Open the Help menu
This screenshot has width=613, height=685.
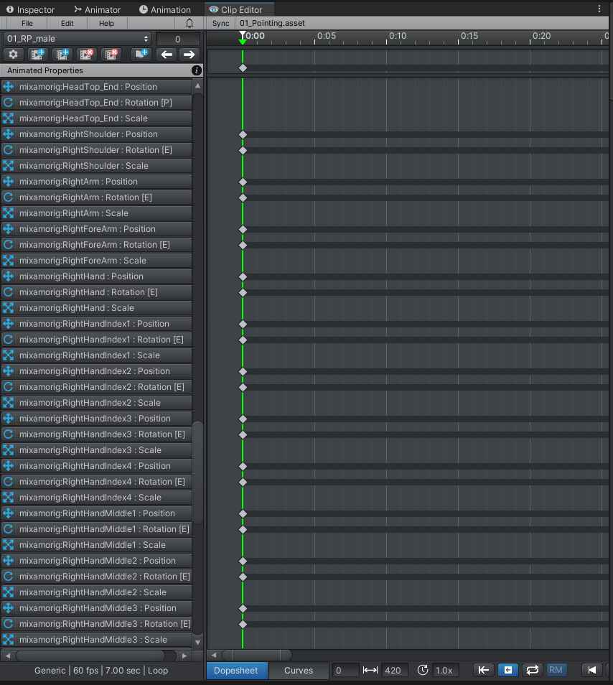106,23
